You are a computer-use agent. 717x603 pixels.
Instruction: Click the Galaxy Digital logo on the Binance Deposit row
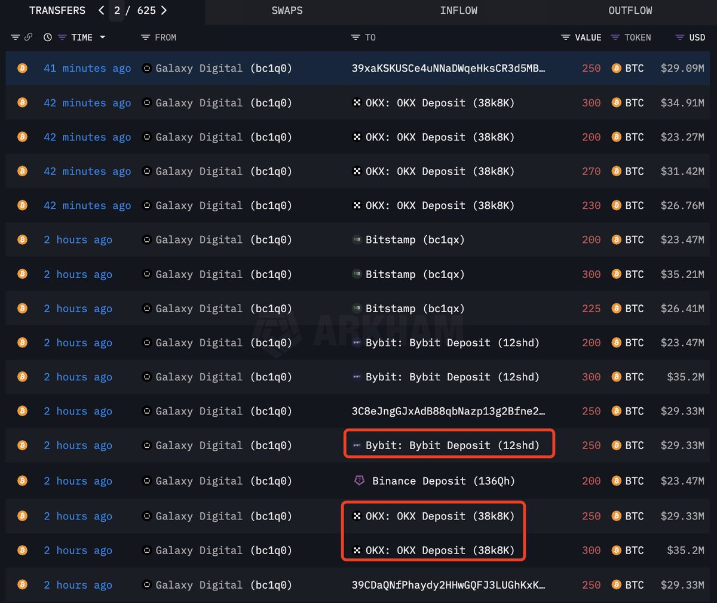[147, 481]
